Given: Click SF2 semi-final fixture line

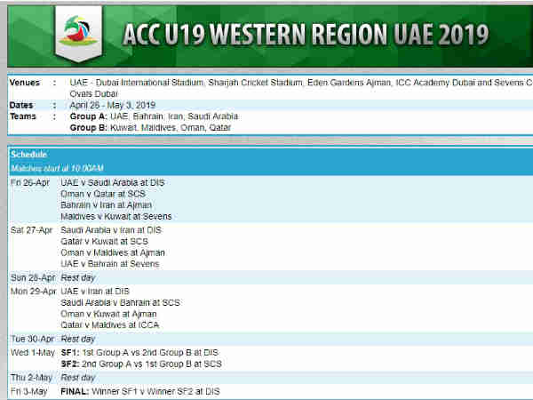Looking at the screenshot, I should (141, 364).
